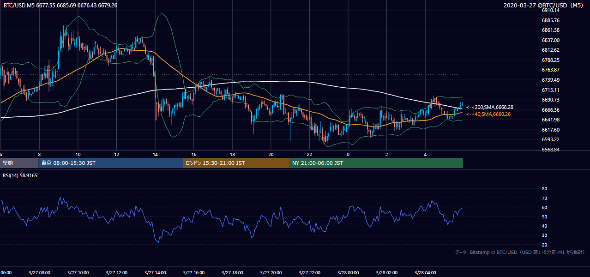Click the 3/28 04:00 bottom time label
The height and width of the screenshot is (277, 590).
click(425, 272)
